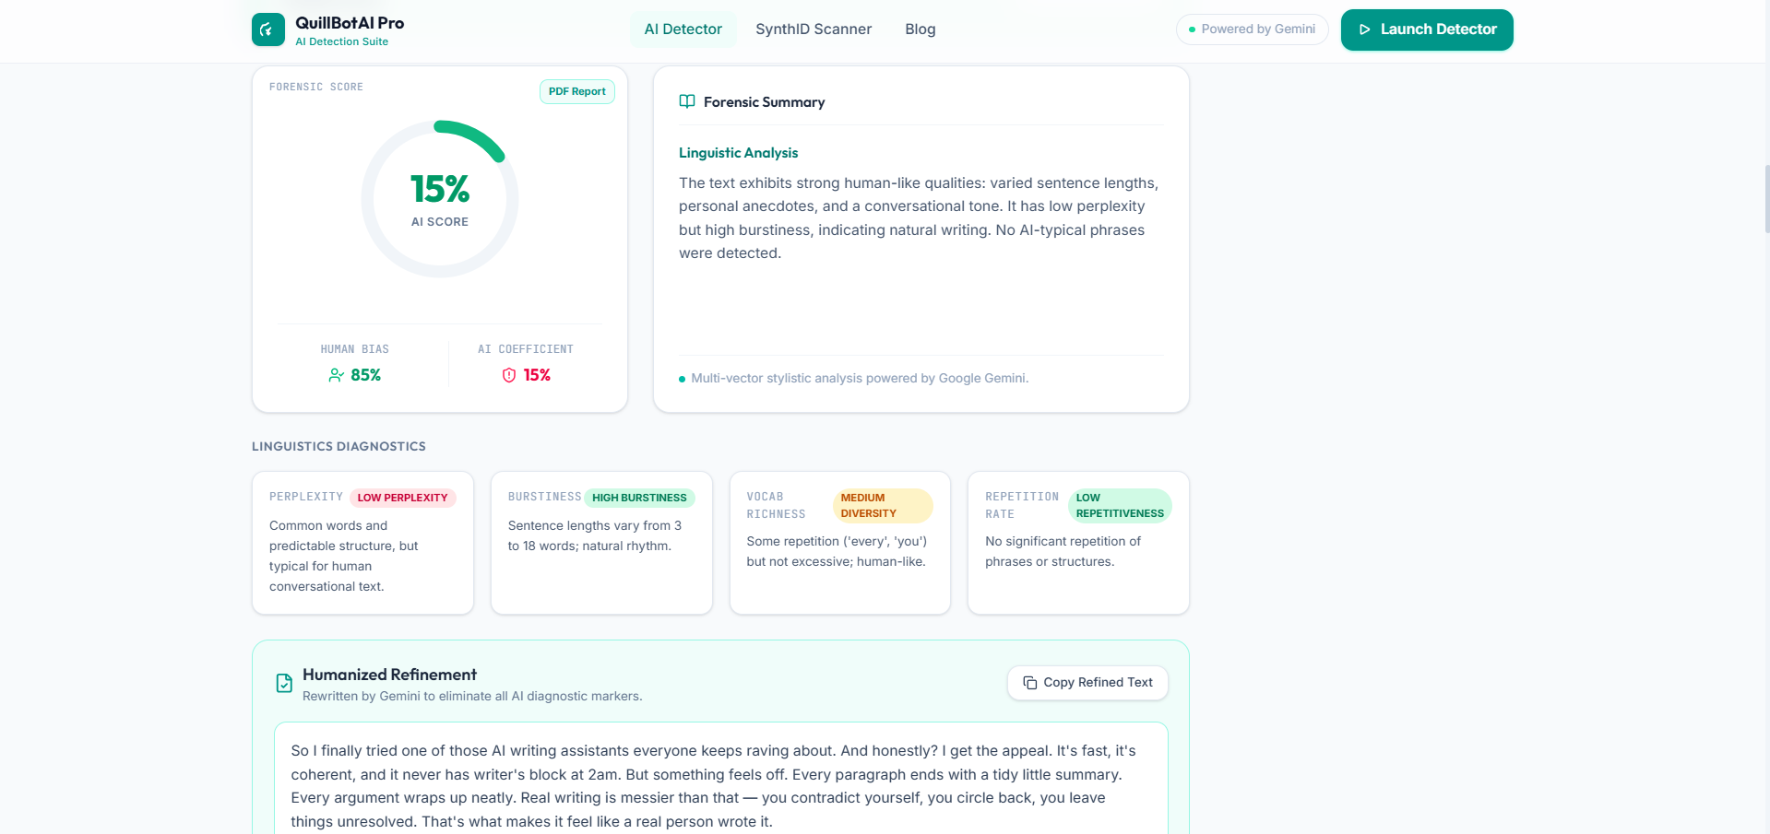Click the Rewritten by Gemini subtitle
Screen dimensions: 1770x834
point(472,696)
